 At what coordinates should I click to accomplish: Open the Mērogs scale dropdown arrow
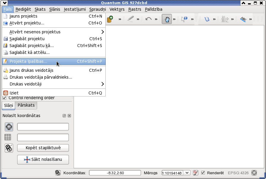coord(187,173)
